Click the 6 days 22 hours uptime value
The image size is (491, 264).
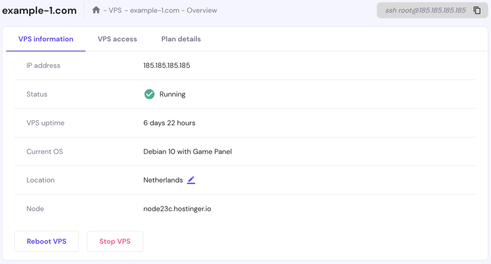click(169, 123)
